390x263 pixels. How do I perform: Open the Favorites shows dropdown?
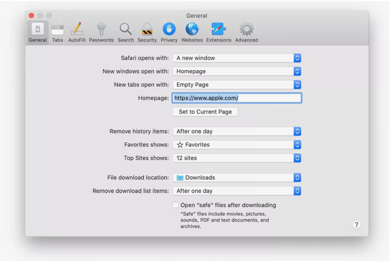click(237, 144)
